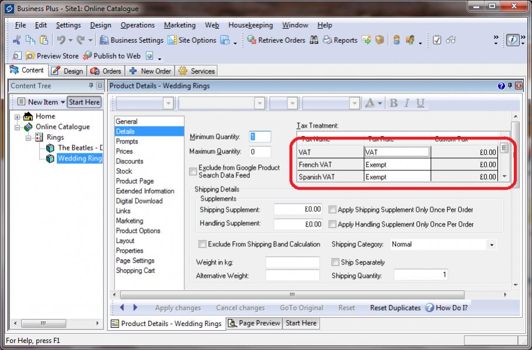Select Prices in the section list
Viewport: 532px width, 350px height.
(x=124, y=151)
